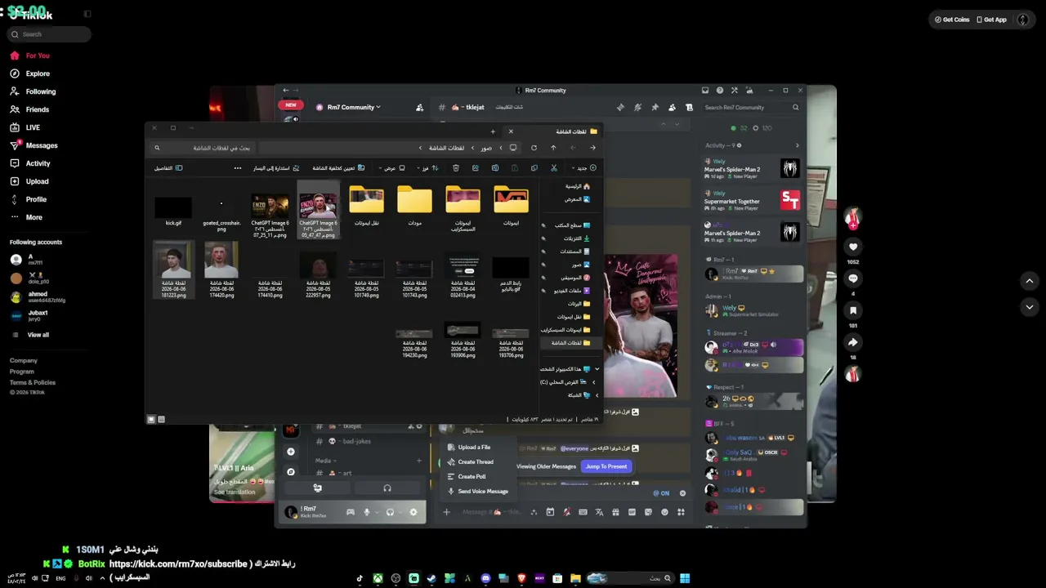Click the Up arrow in file explorer
This screenshot has height=588, width=1046.
coord(553,148)
